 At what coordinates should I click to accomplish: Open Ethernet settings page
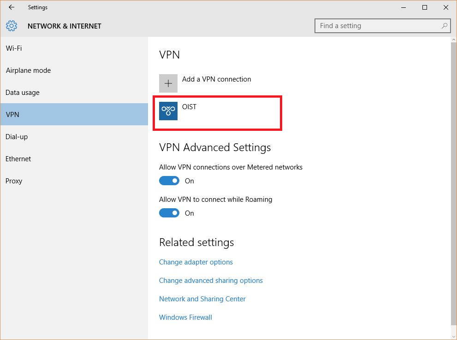click(x=18, y=159)
